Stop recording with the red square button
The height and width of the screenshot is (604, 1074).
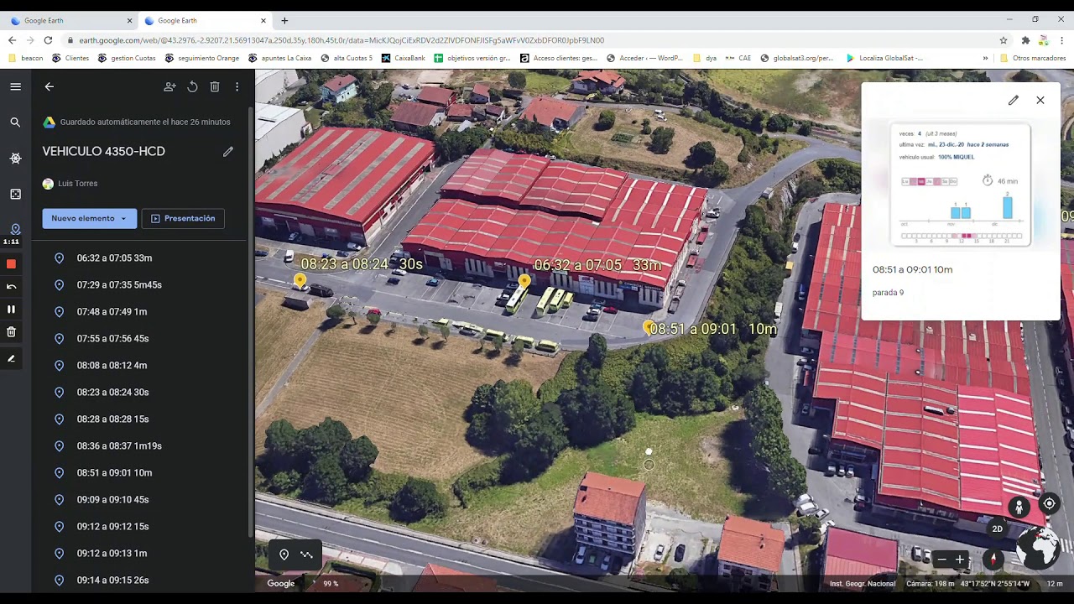click(11, 264)
